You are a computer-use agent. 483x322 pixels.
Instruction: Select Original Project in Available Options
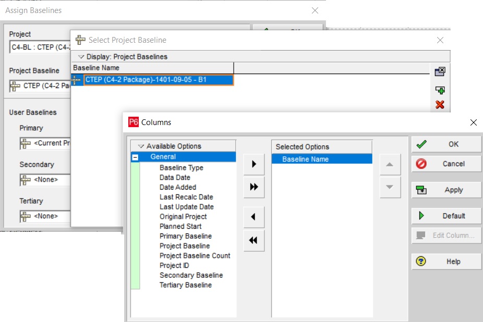183,217
